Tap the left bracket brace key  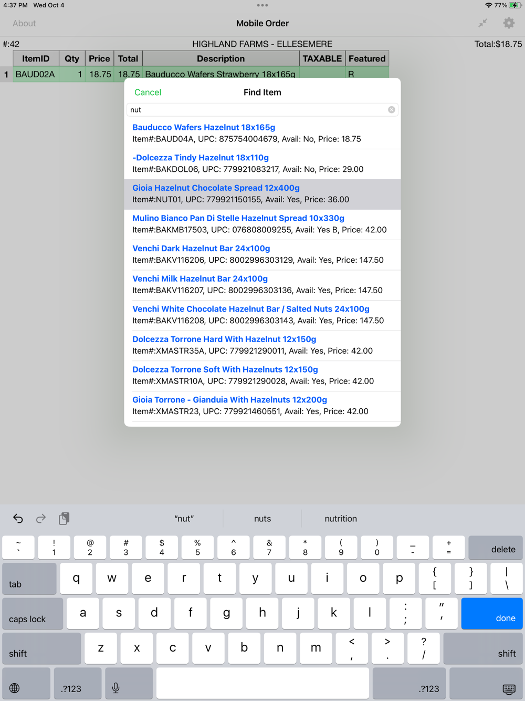[435, 579]
